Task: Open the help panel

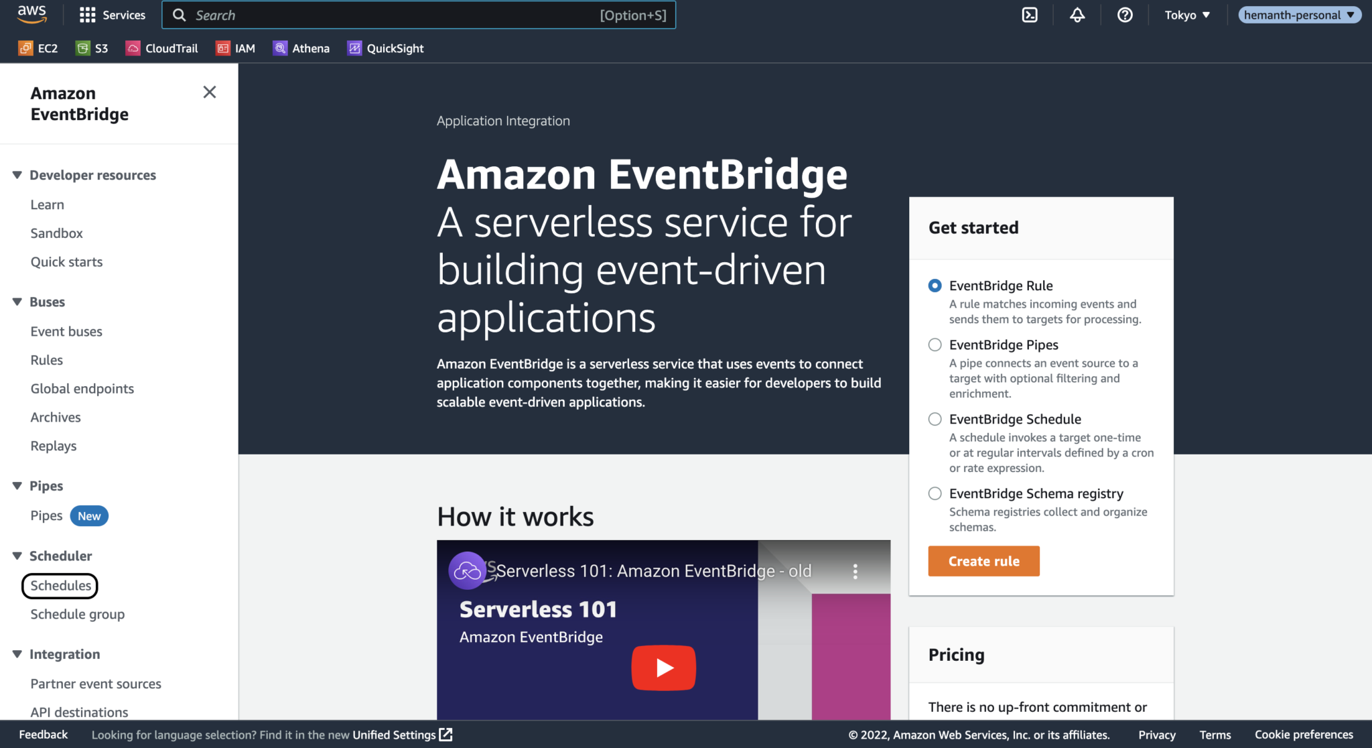Action: tap(1125, 15)
